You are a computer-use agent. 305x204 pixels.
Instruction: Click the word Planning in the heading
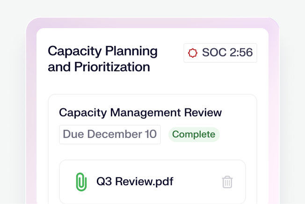(131, 51)
